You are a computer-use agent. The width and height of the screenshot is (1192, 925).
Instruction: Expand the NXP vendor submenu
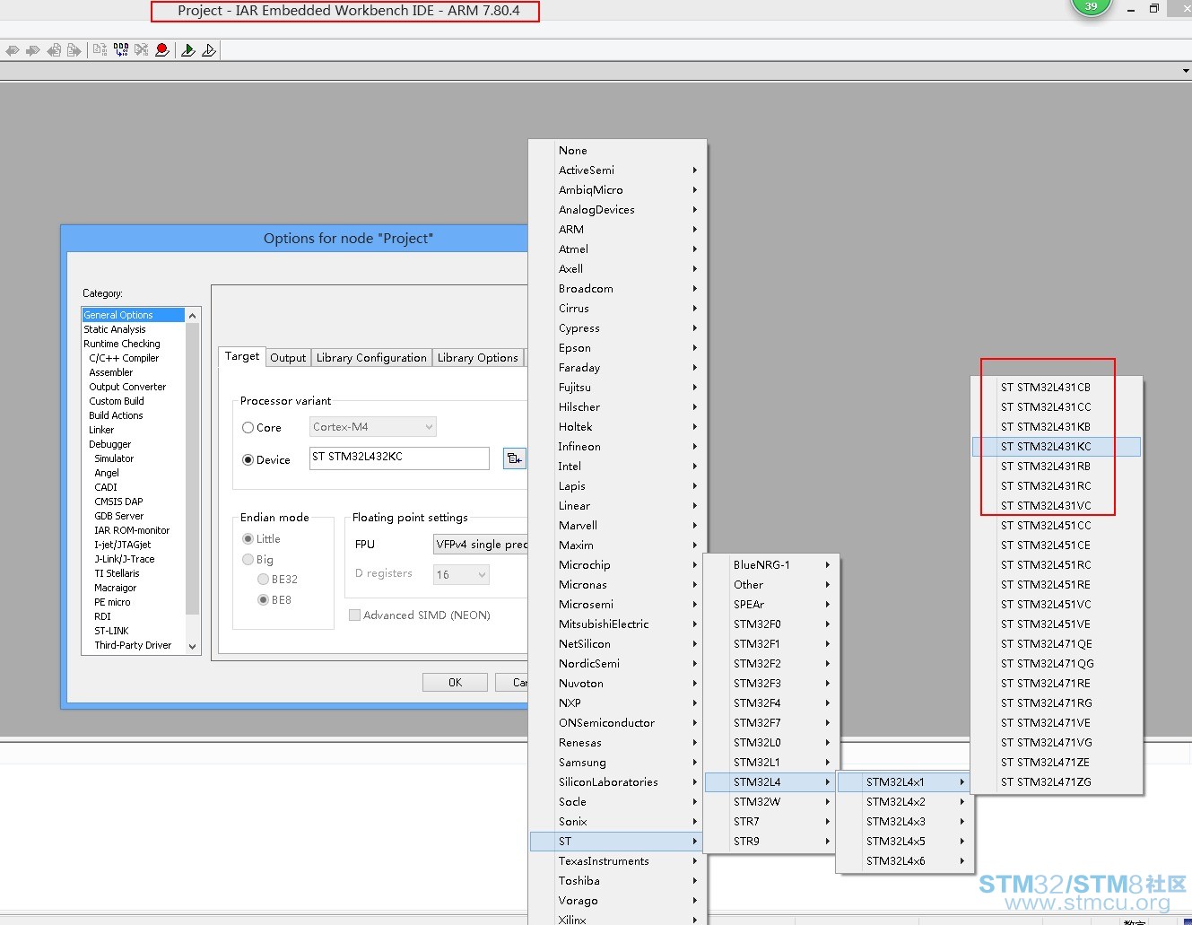[x=617, y=703]
